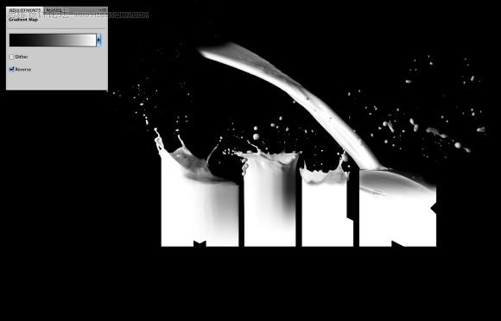
Task: Switch to the Adjustments tab
Action: pos(24,10)
